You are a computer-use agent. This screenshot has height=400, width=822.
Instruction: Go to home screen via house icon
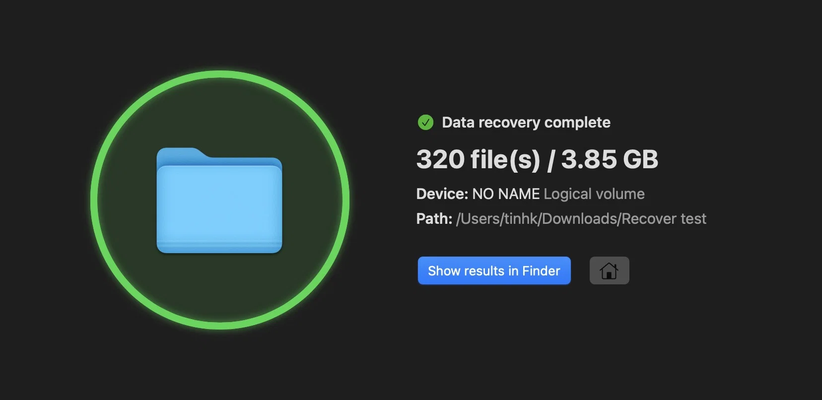click(x=609, y=270)
